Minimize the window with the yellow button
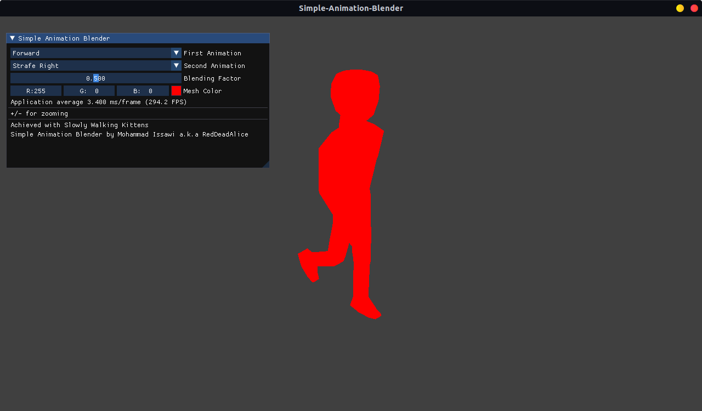The image size is (702, 411). click(x=680, y=8)
